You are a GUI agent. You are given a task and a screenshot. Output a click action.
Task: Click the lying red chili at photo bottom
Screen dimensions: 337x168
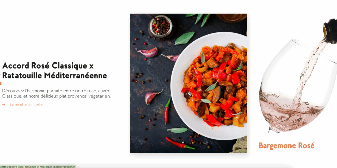click(180, 143)
